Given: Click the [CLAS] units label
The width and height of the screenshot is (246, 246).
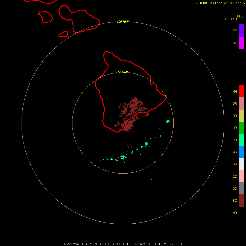Looking at the screenshot, I should (x=231, y=19).
